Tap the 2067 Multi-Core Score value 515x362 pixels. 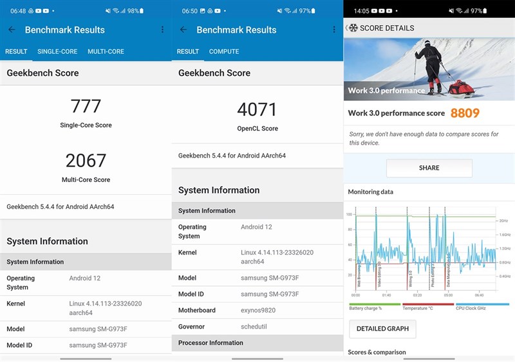(x=86, y=161)
